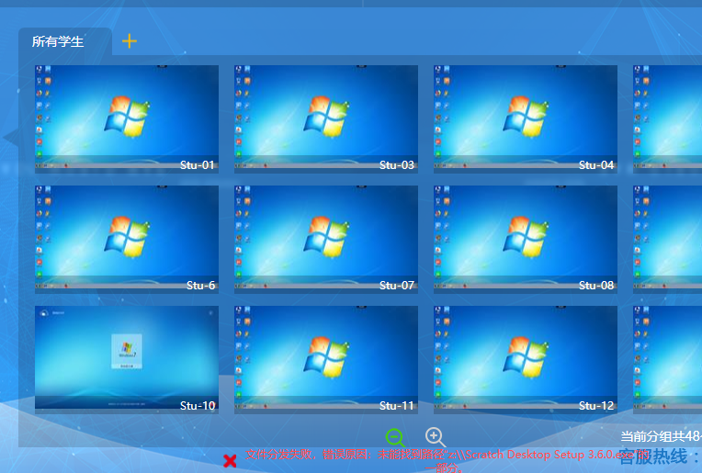Screen dimensions: 702x473
Task: Zoom in thumbnails with plus magnifier
Action: click(x=435, y=437)
